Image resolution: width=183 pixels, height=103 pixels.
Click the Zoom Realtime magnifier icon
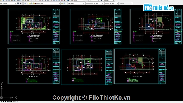point(43,1)
